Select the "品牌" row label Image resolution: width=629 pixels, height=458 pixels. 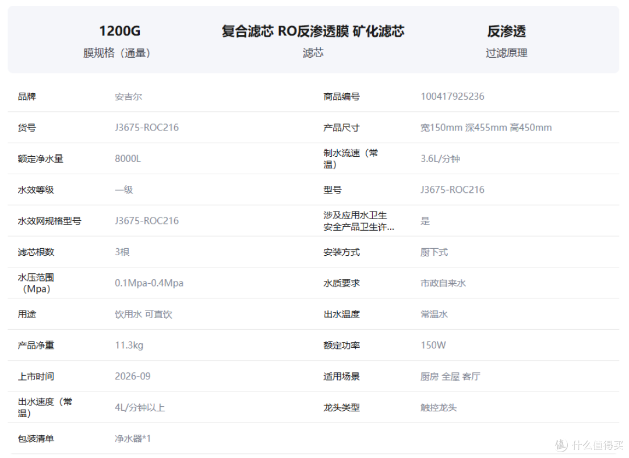click(27, 97)
